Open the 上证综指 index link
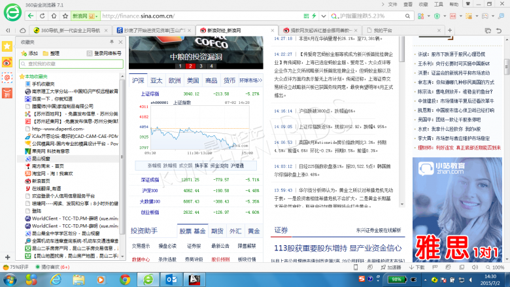This screenshot has height=287, width=510. tap(150, 93)
